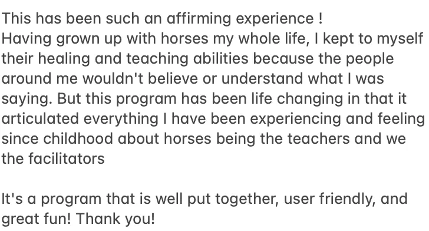Viewport: 429px width, 231px height.
Task: Click the word "Having" starting the second line
Action: (27, 39)
